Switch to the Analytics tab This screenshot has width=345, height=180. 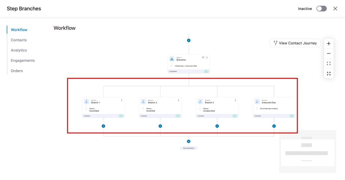coord(19,50)
